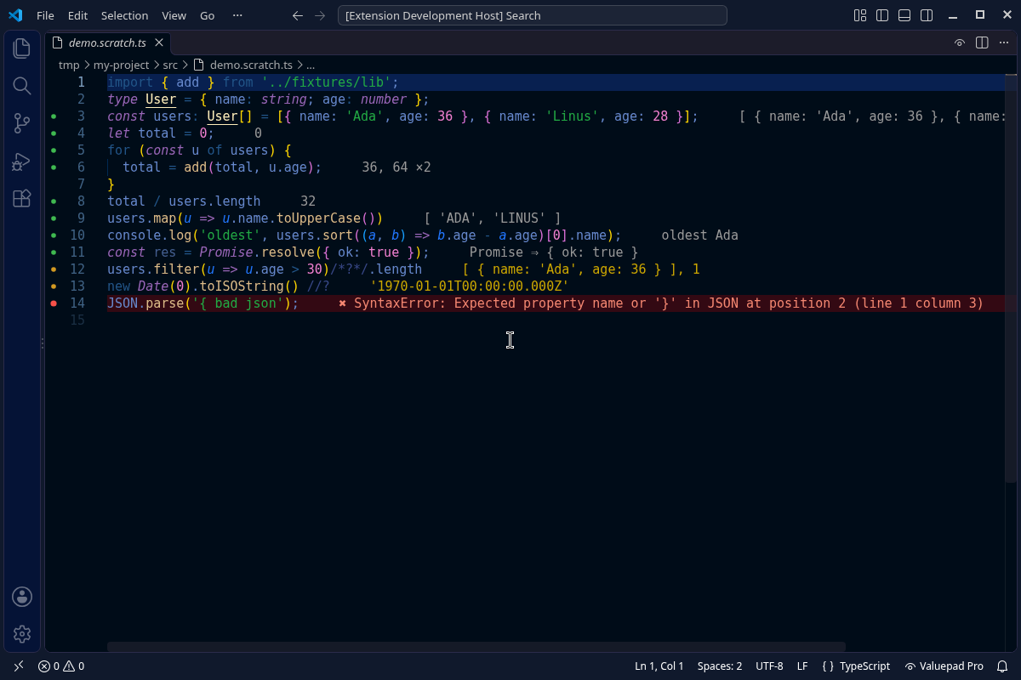Toggle the secondary side bar
Image resolution: width=1021 pixels, height=680 pixels.
click(927, 15)
